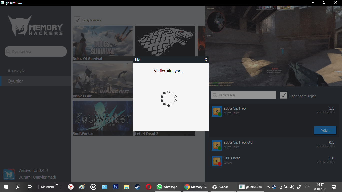Click the Durum: Onaylanmadı status text
Screen dimensions: 342x192
37,177
